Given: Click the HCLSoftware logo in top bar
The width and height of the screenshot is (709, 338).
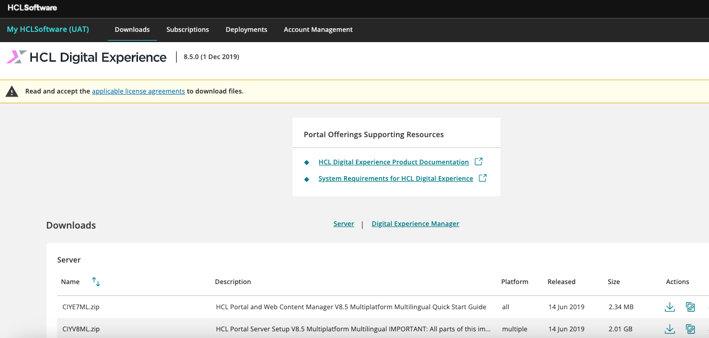Looking at the screenshot, I should (32, 8).
